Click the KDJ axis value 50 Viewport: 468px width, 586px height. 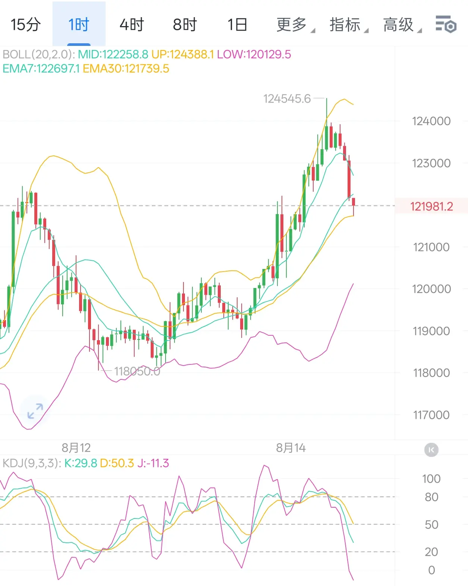coord(431,525)
